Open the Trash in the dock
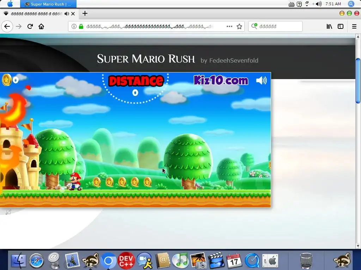The width and height of the screenshot is (361, 270). (306, 261)
